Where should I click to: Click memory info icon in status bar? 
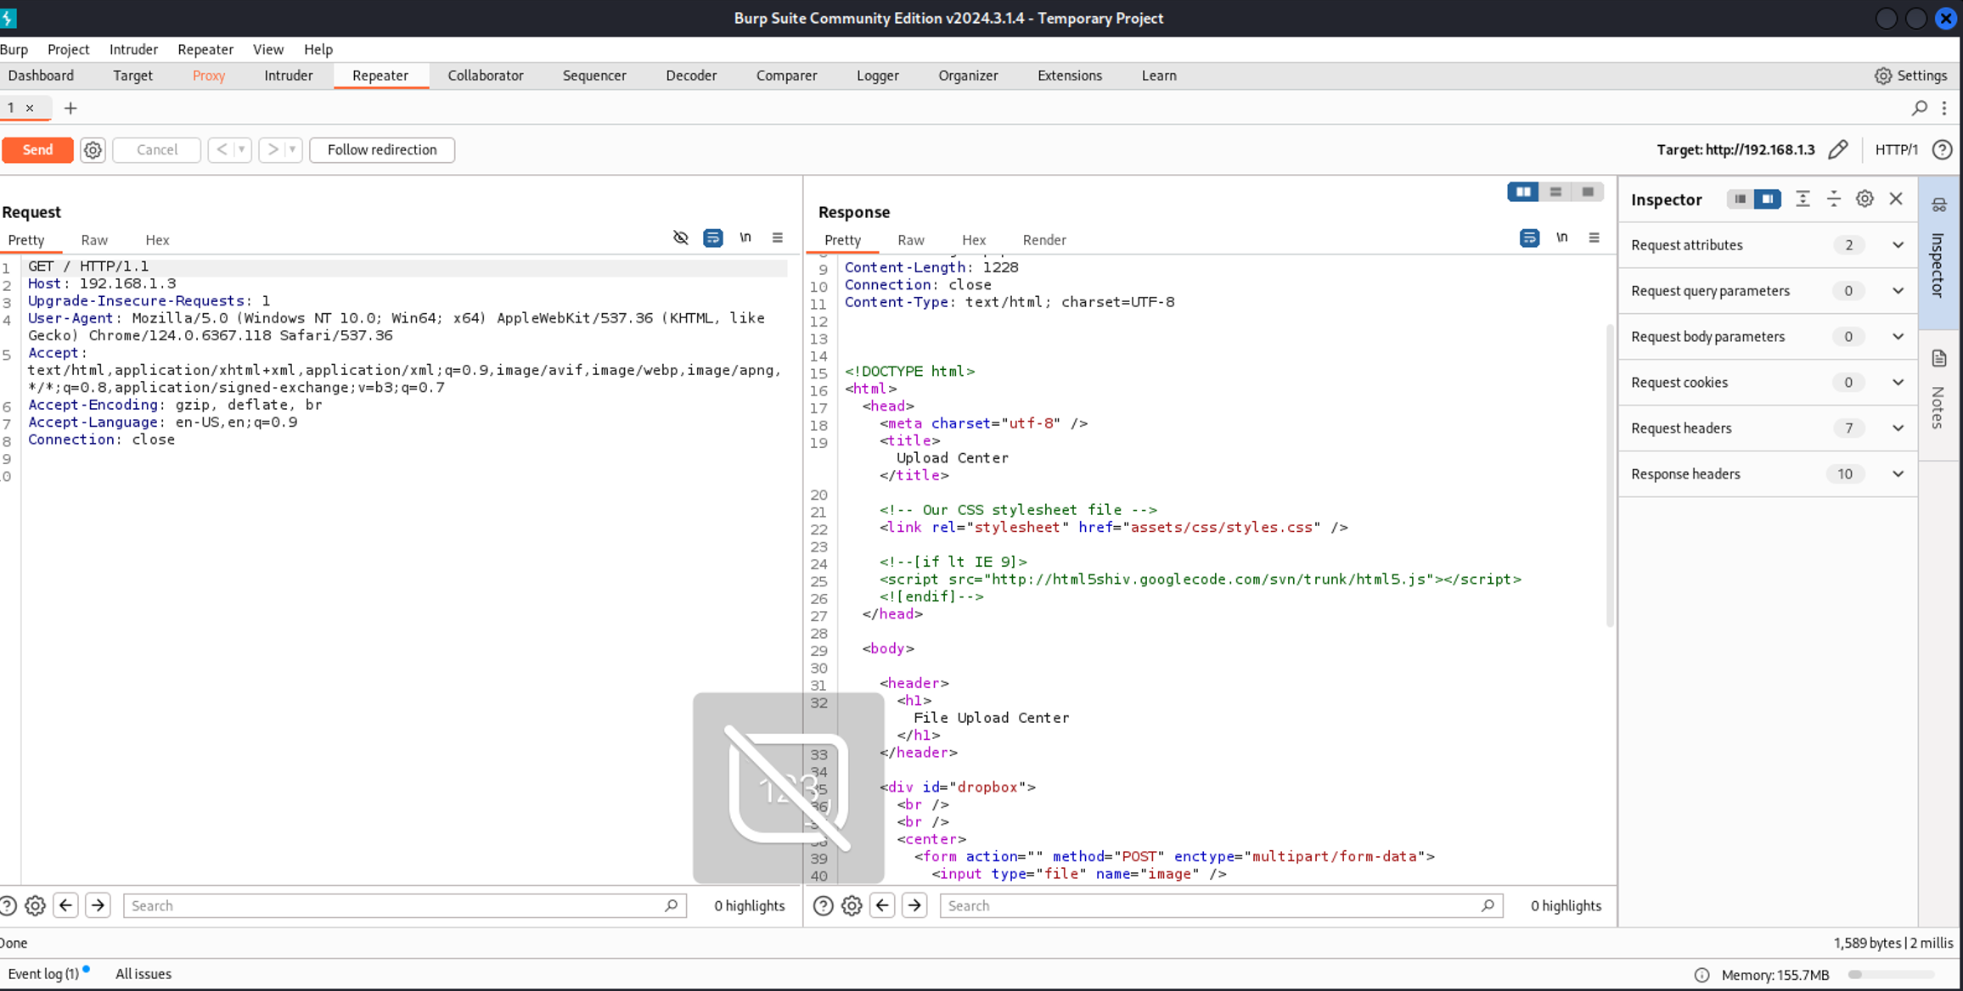click(x=1701, y=975)
